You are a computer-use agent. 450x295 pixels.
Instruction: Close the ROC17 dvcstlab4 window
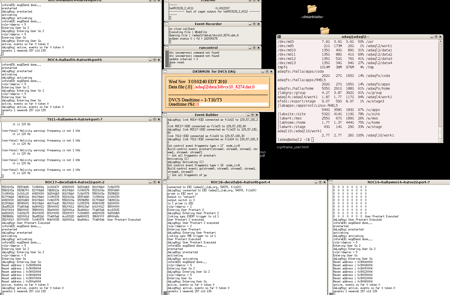click(x=159, y=182)
